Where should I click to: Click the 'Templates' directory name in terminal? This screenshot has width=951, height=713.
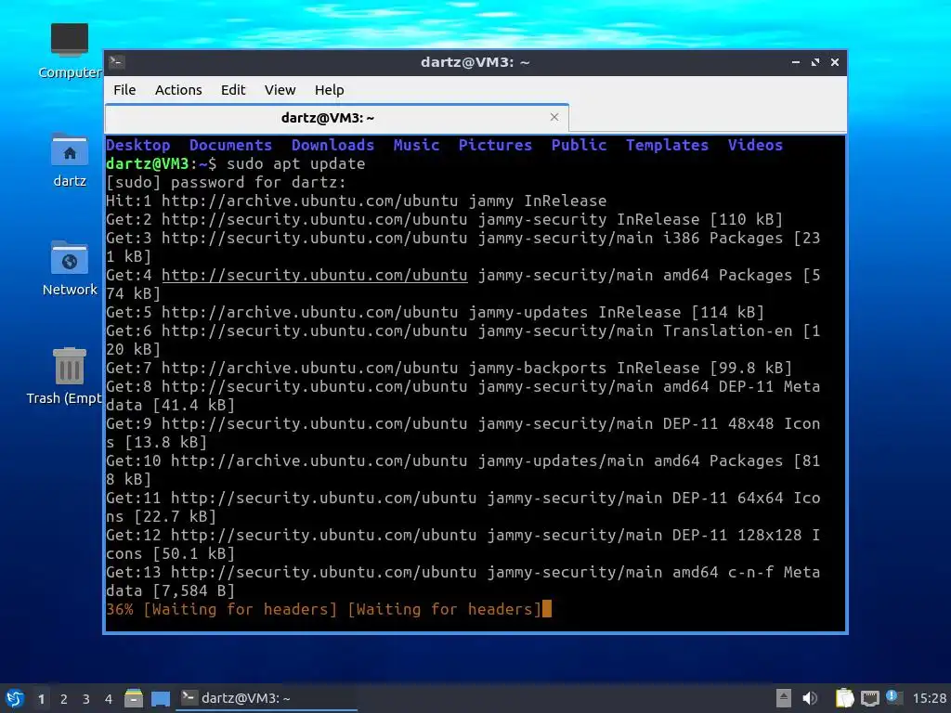tap(667, 145)
